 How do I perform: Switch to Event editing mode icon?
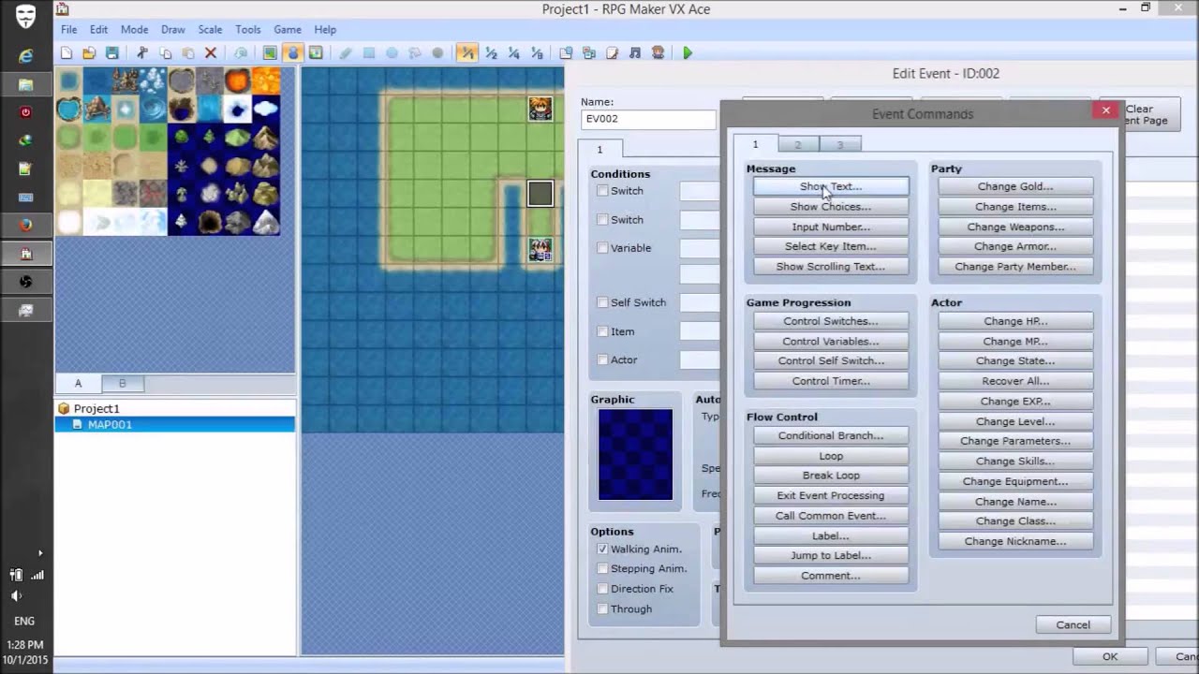click(x=293, y=53)
